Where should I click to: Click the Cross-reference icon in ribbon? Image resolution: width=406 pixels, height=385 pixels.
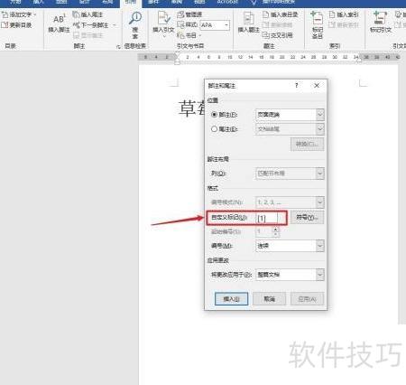[265, 35]
